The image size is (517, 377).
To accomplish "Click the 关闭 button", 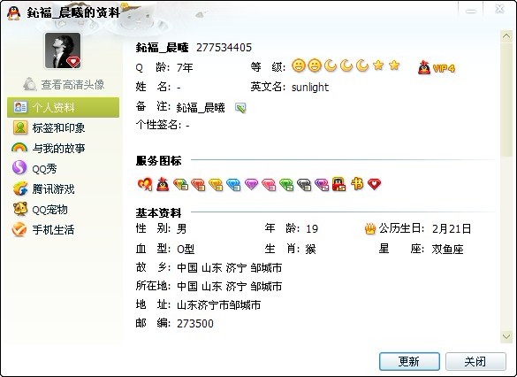I will (x=475, y=361).
